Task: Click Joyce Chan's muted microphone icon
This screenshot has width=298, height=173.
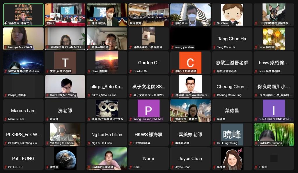Action: 173,167
